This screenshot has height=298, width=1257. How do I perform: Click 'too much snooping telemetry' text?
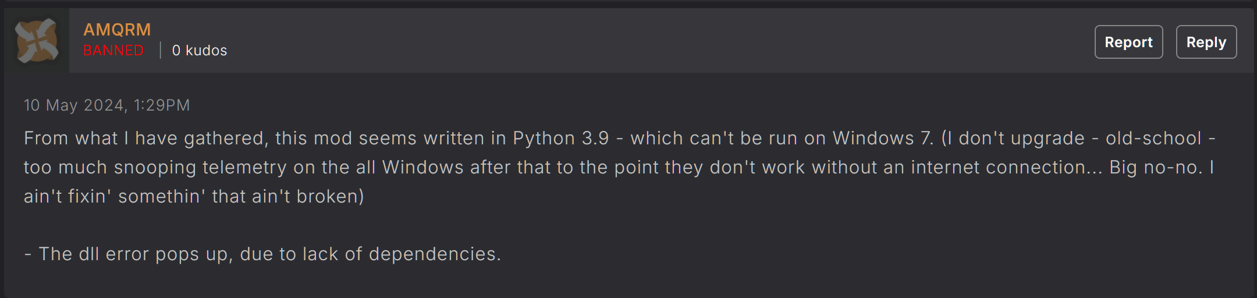(155, 168)
